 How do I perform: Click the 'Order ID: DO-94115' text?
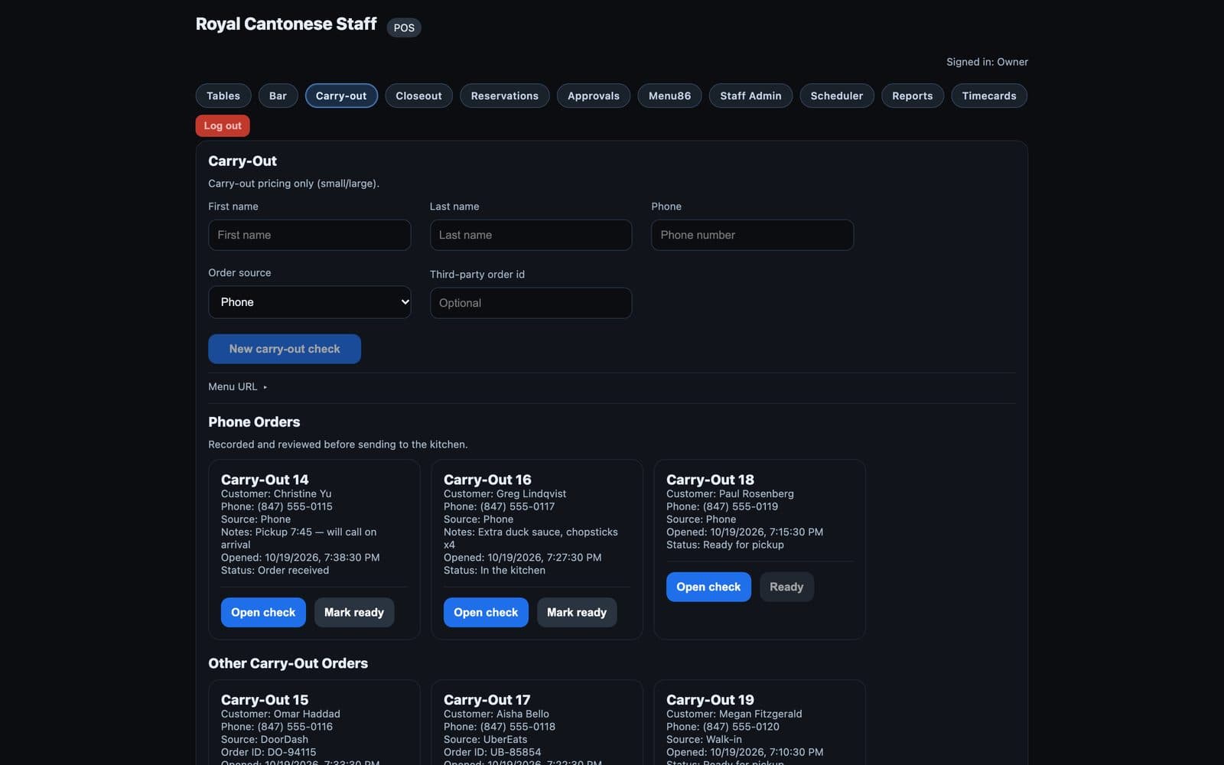tap(269, 752)
